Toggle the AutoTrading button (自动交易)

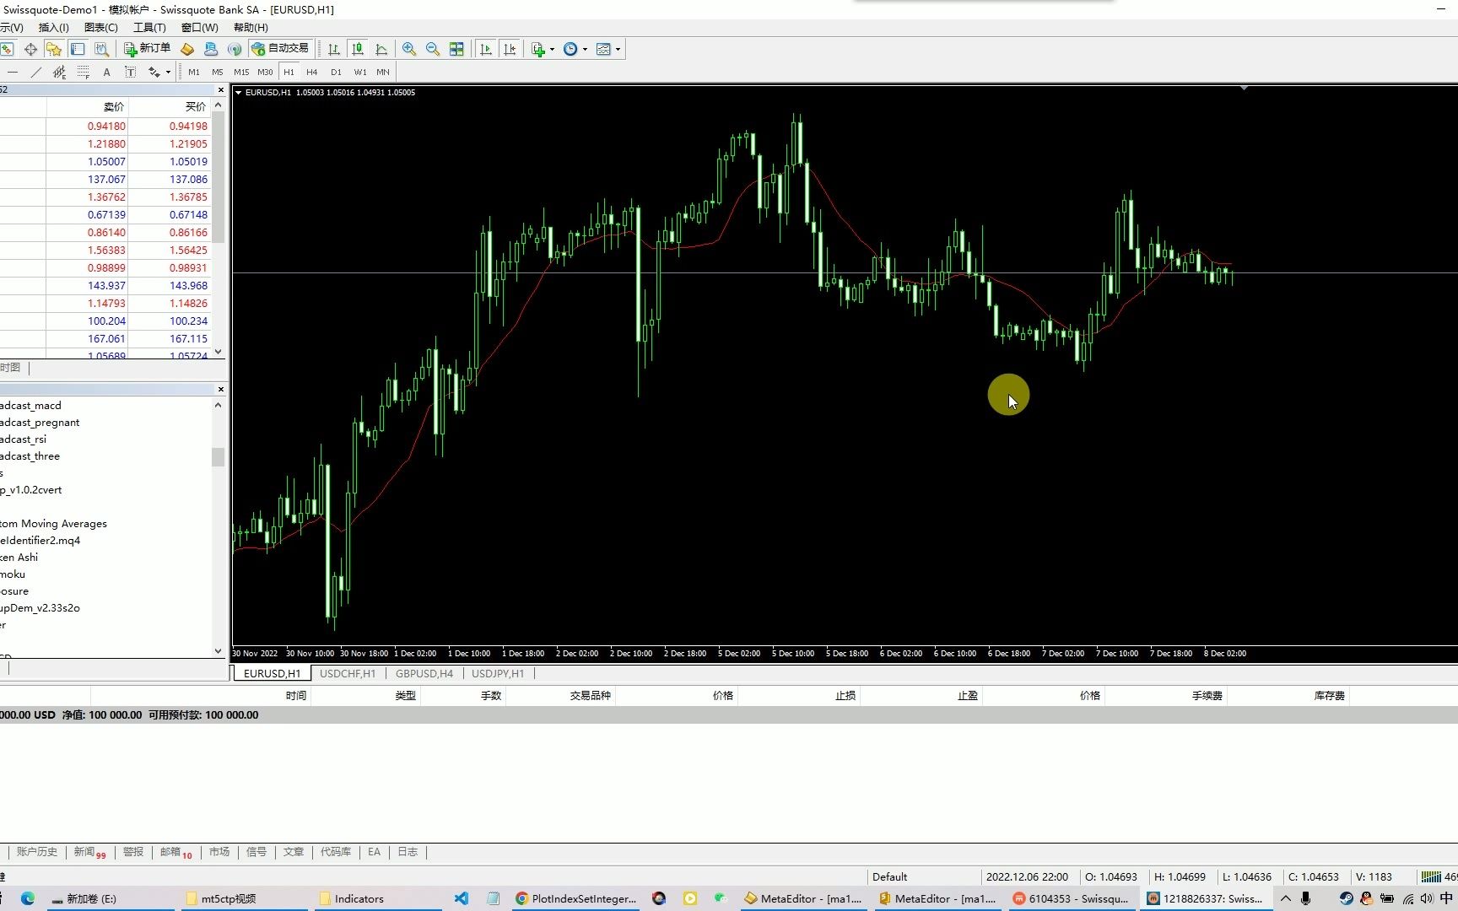(x=281, y=49)
